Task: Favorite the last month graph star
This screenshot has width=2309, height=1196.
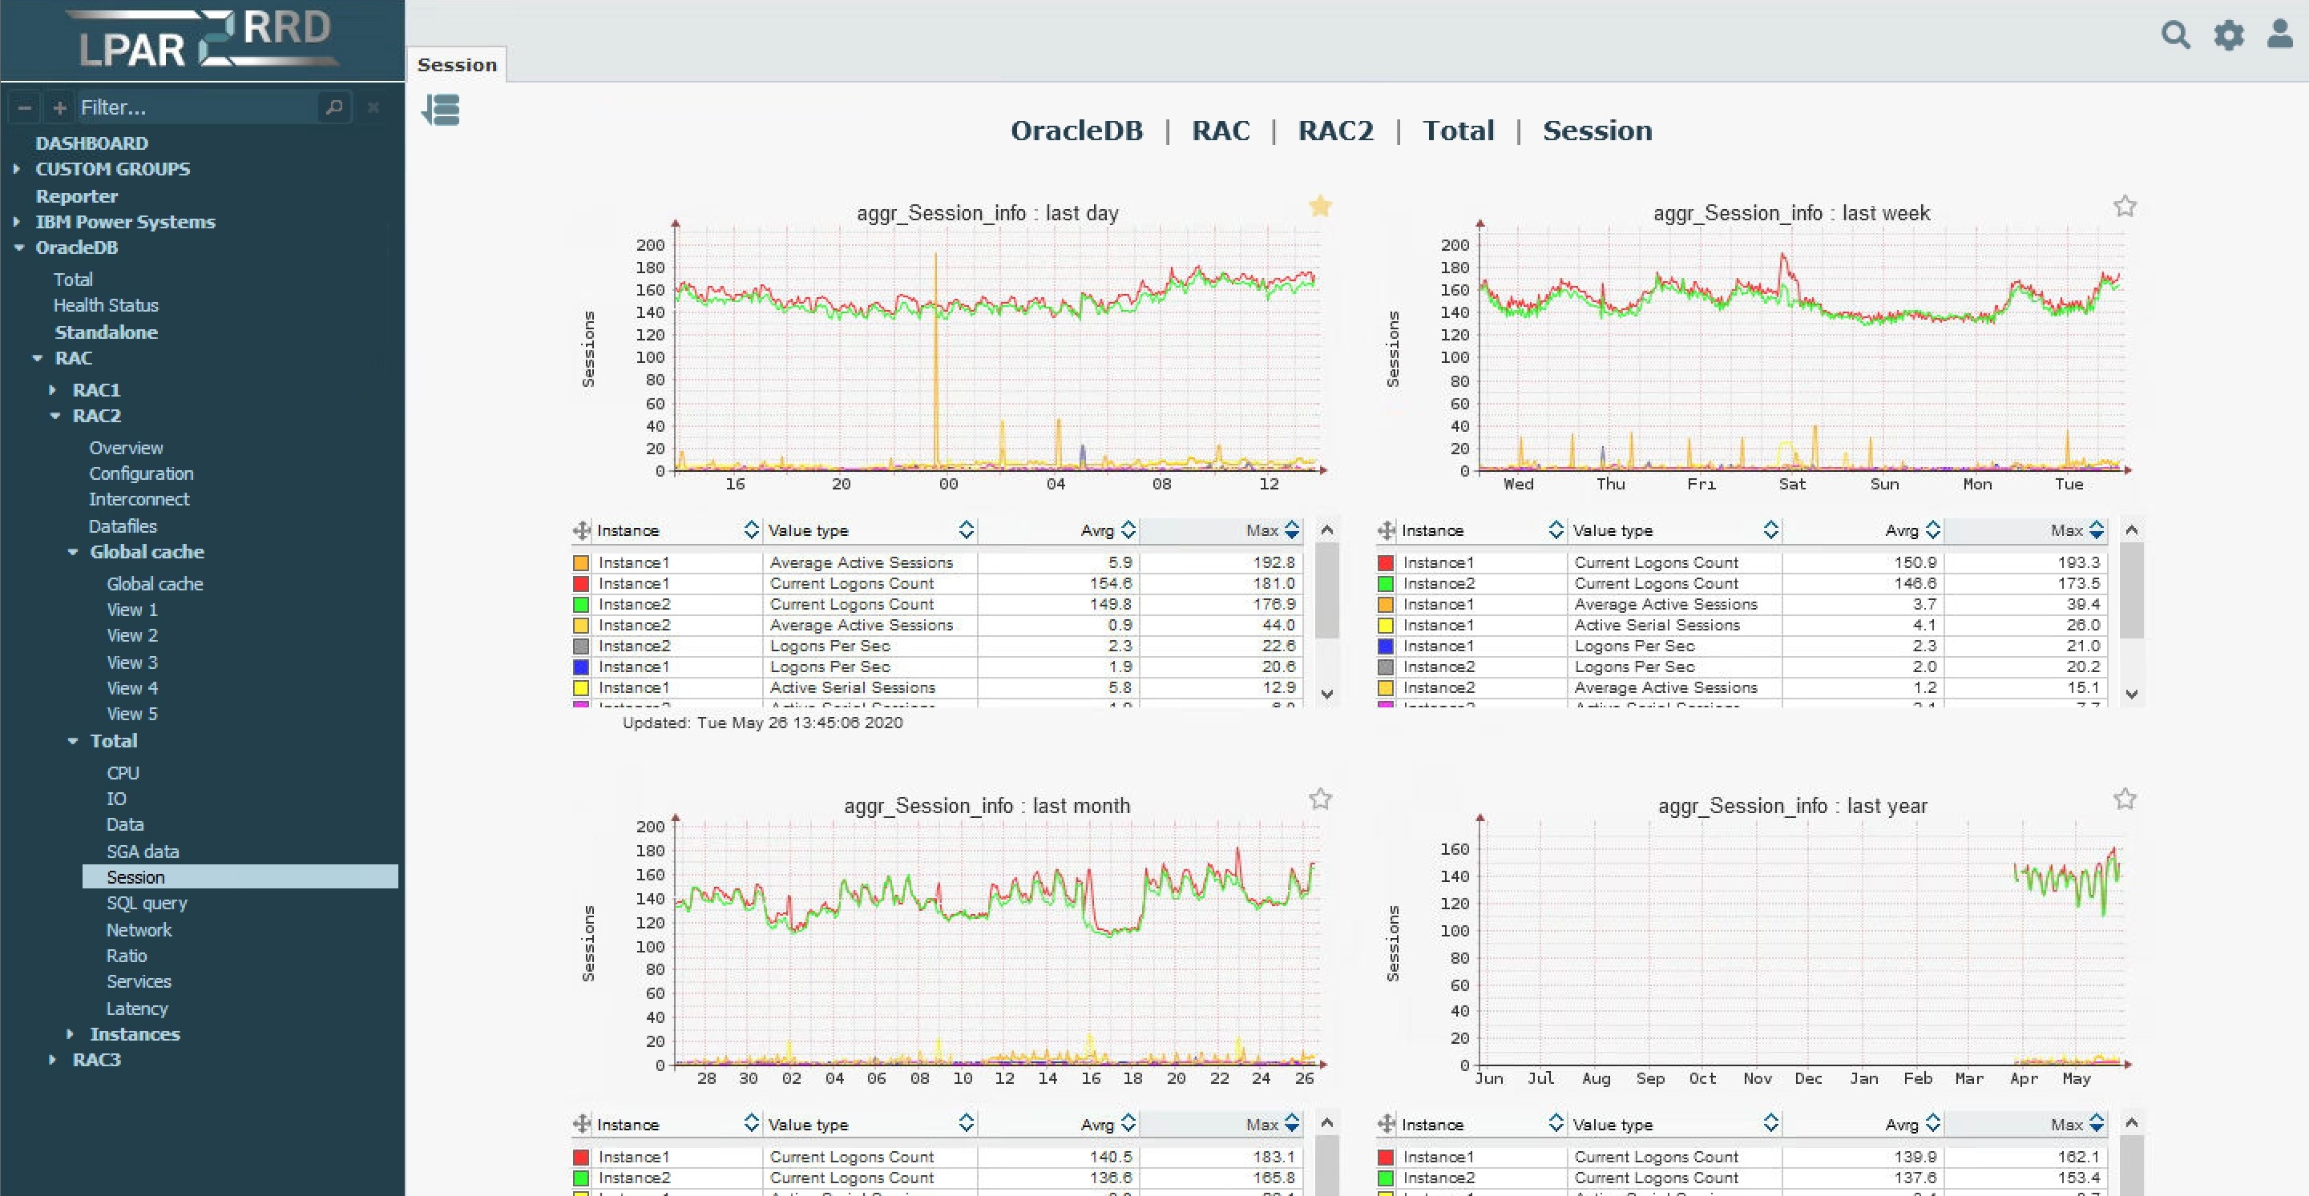Action: click(1319, 798)
